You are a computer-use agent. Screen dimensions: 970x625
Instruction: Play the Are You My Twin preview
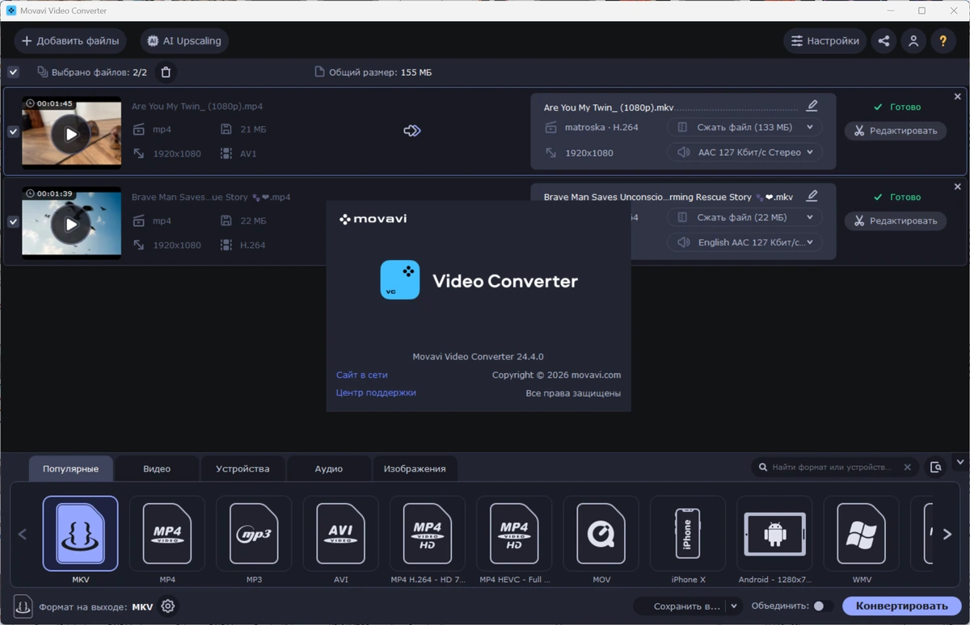[71, 134]
